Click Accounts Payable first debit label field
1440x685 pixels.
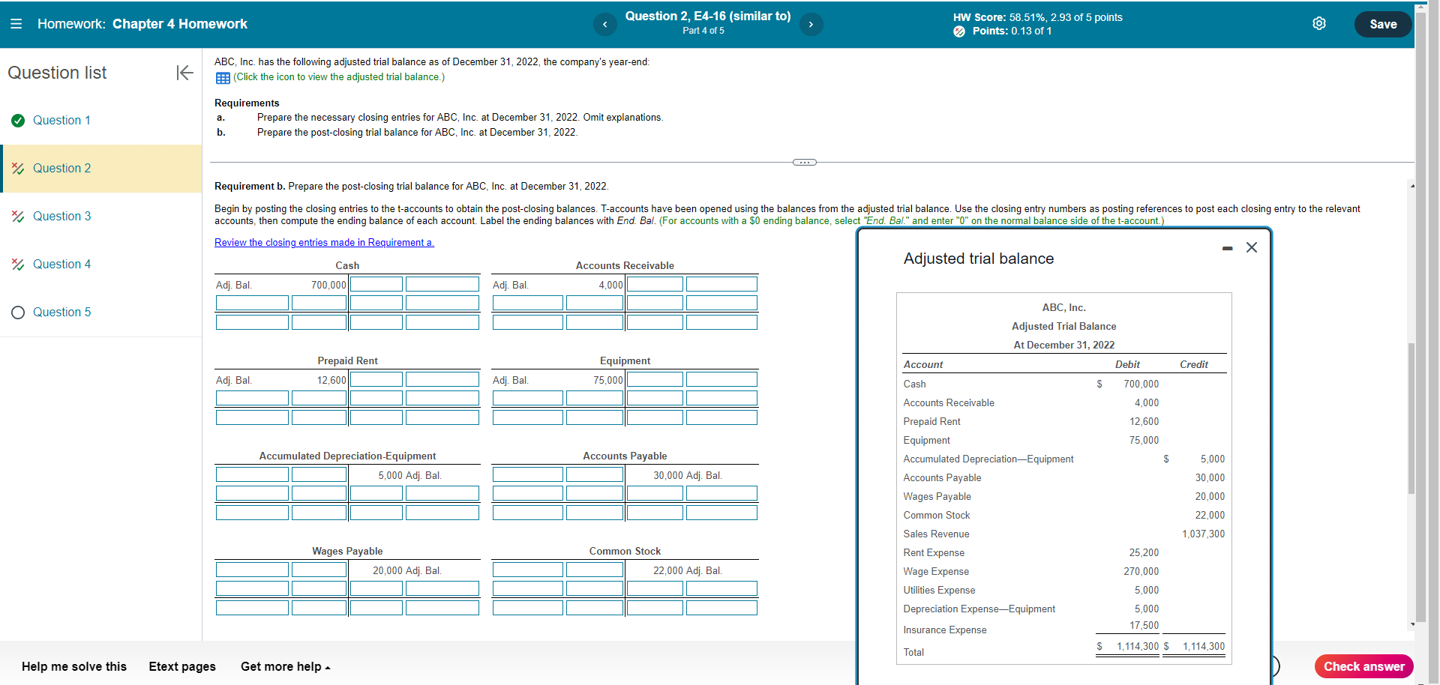coord(528,474)
